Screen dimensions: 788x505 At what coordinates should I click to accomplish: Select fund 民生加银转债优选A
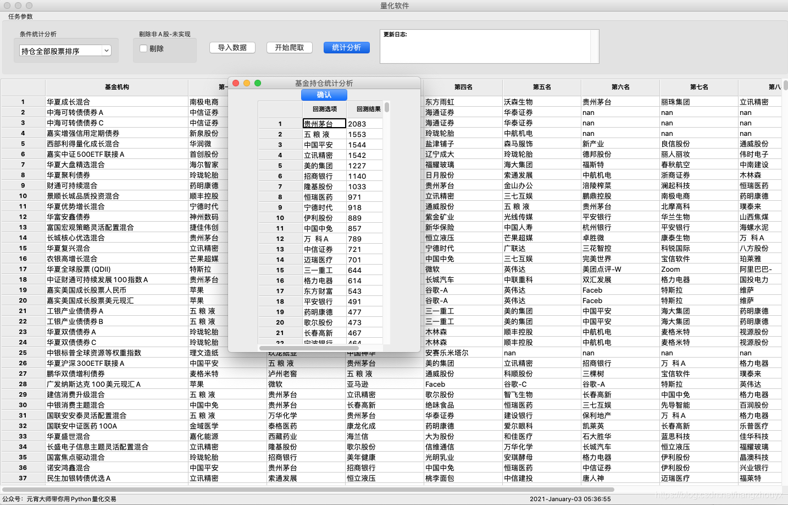(116, 478)
